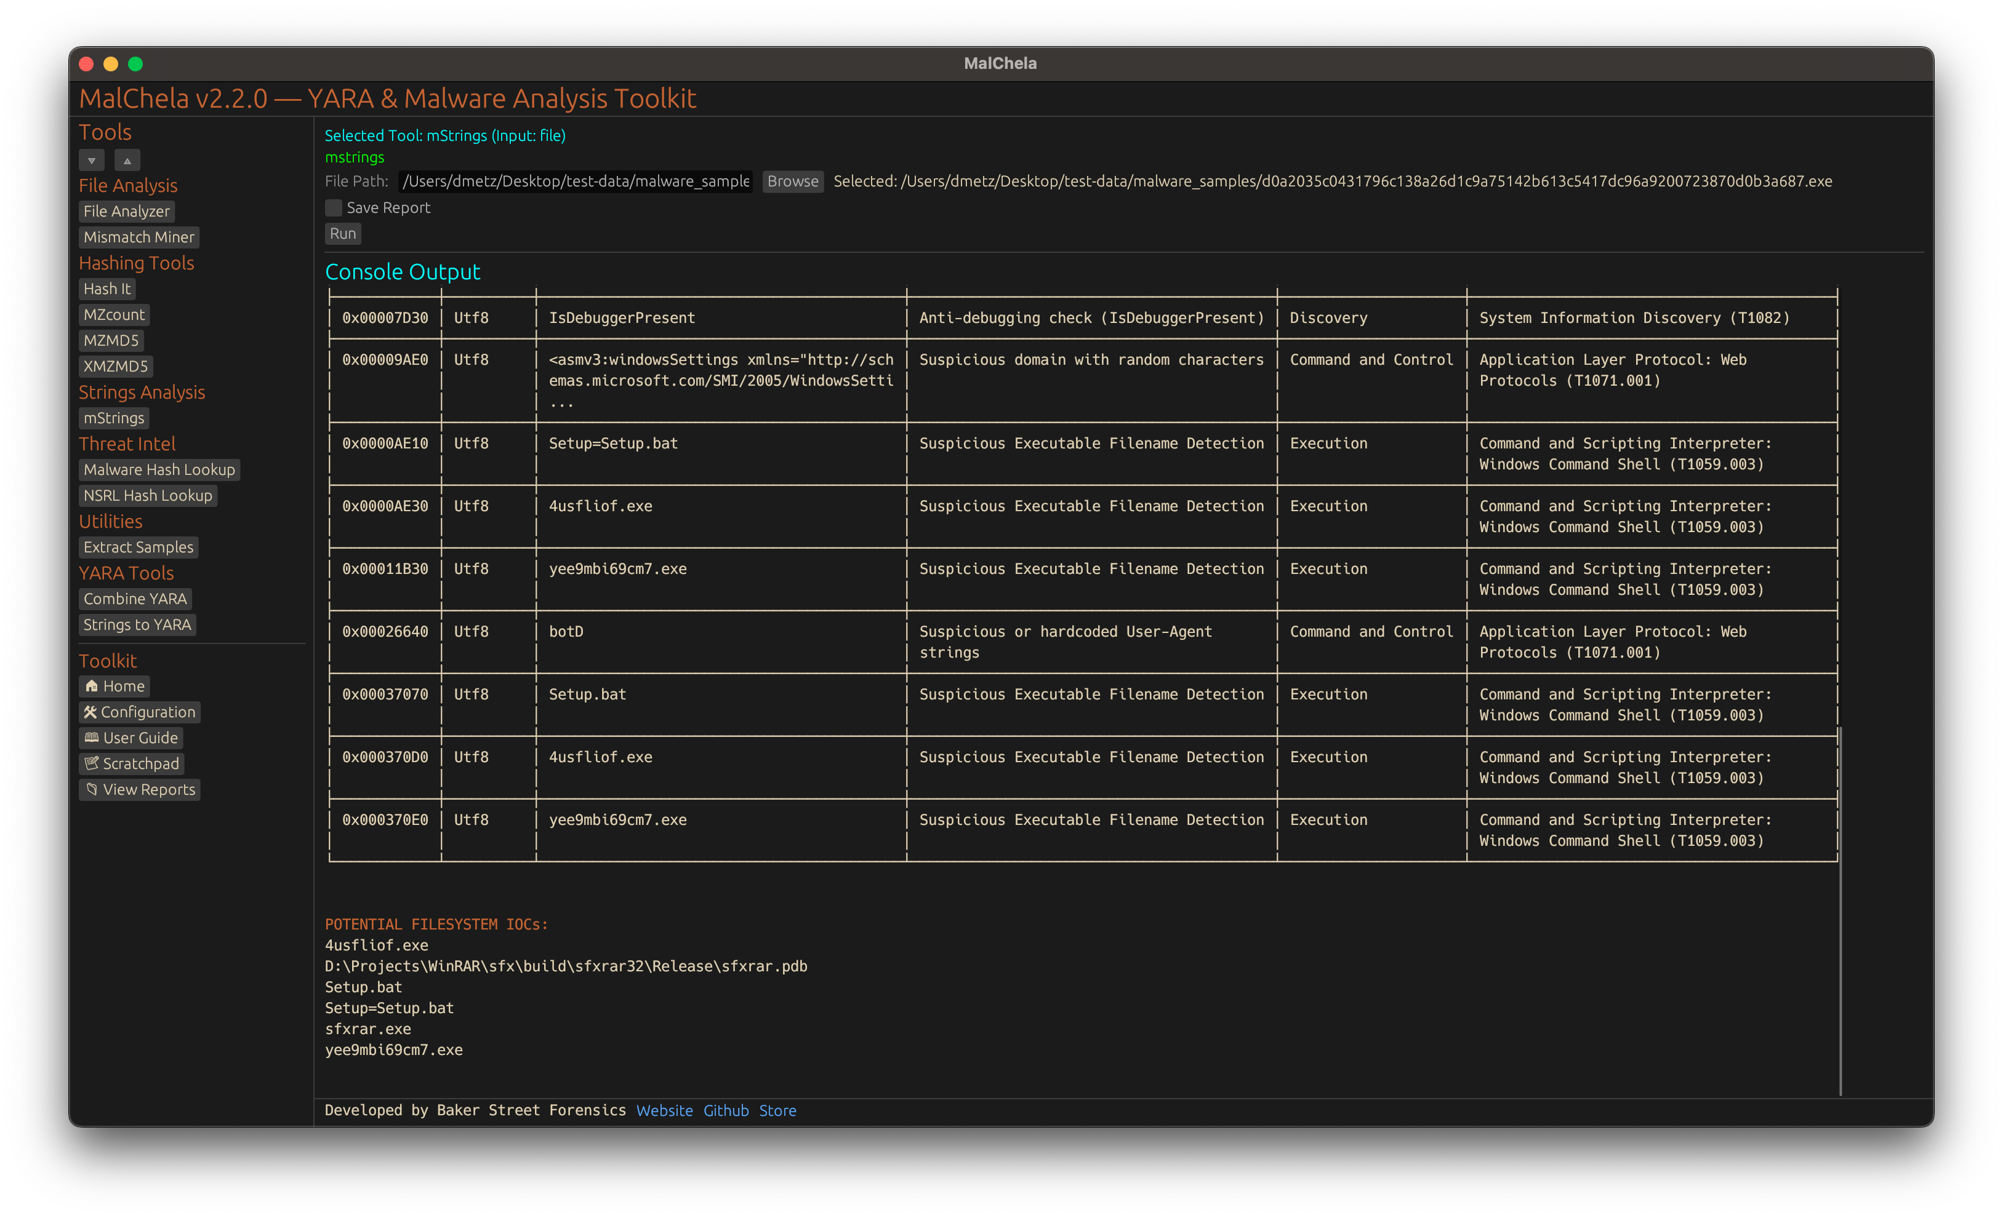This screenshot has height=1218, width=2003.
Task: Click the botD string cell
Action: click(566, 631)
